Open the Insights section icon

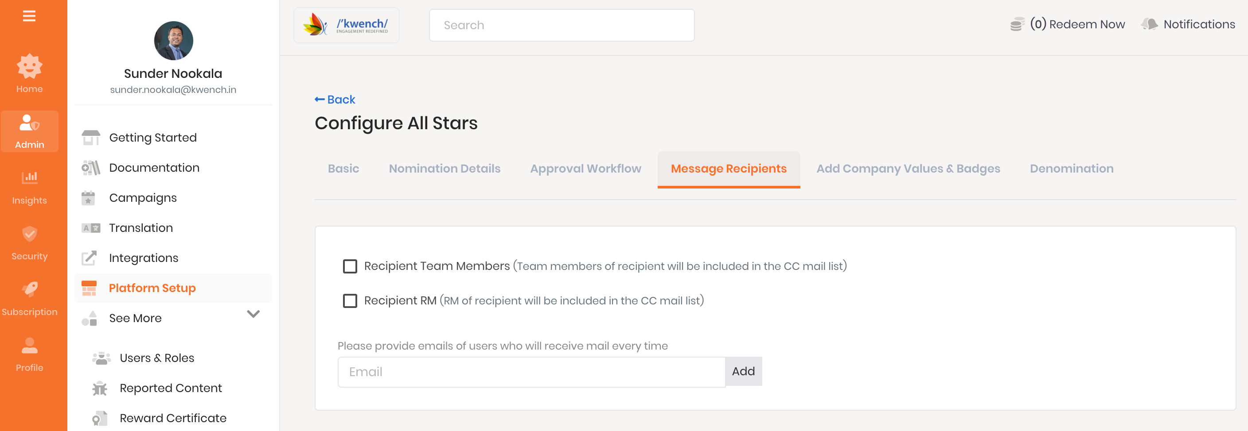coord(30,177)
